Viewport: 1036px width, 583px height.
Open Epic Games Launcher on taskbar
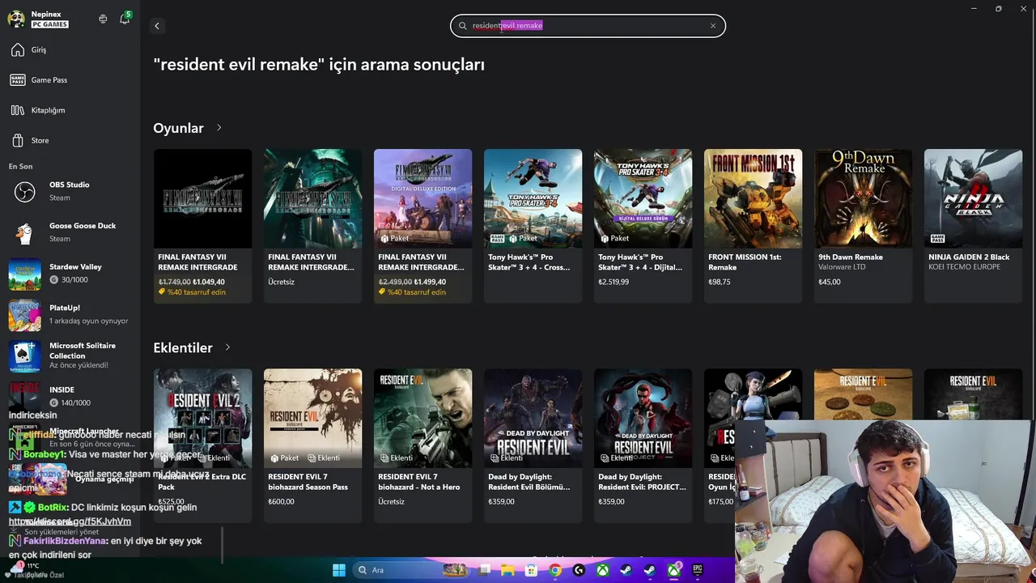point(698,570)
